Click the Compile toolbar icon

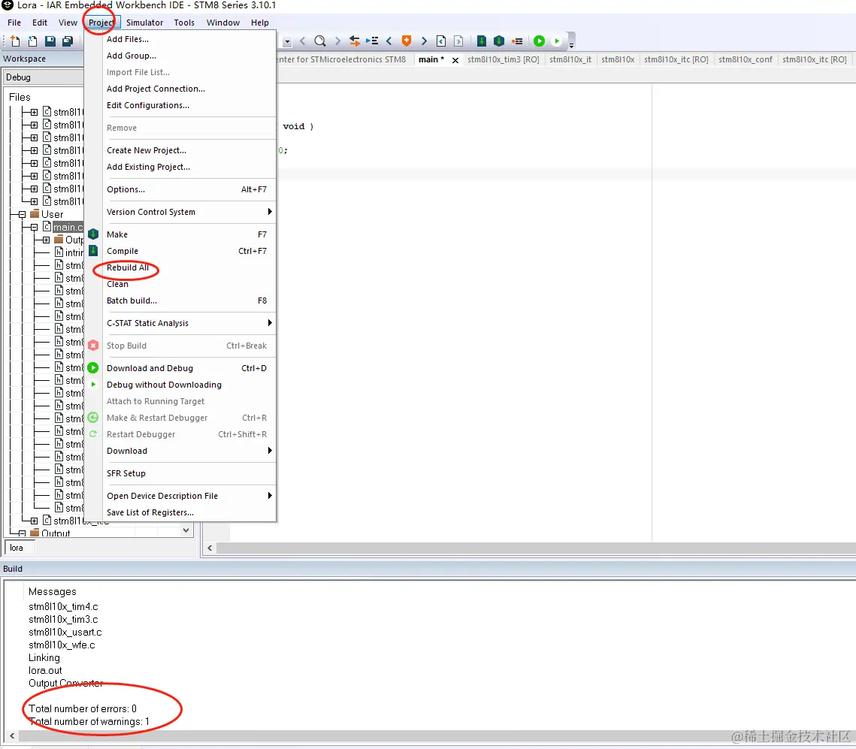pyautogui.click(x=482, y=41)
